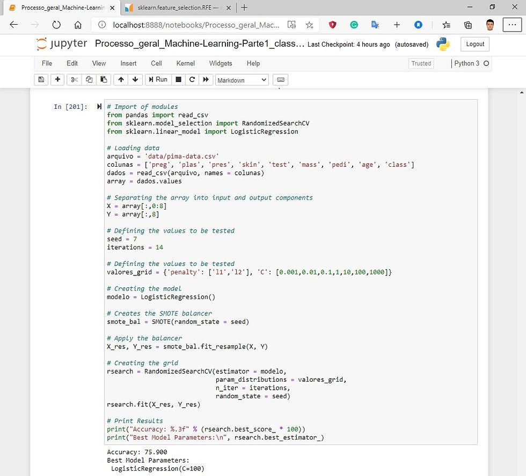Copy selected cells icon

[x=89, y=80]
